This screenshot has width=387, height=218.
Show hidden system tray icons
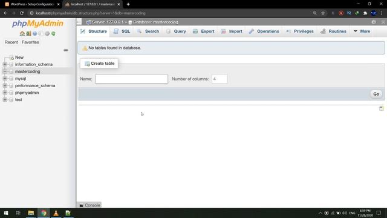[320, 213]
